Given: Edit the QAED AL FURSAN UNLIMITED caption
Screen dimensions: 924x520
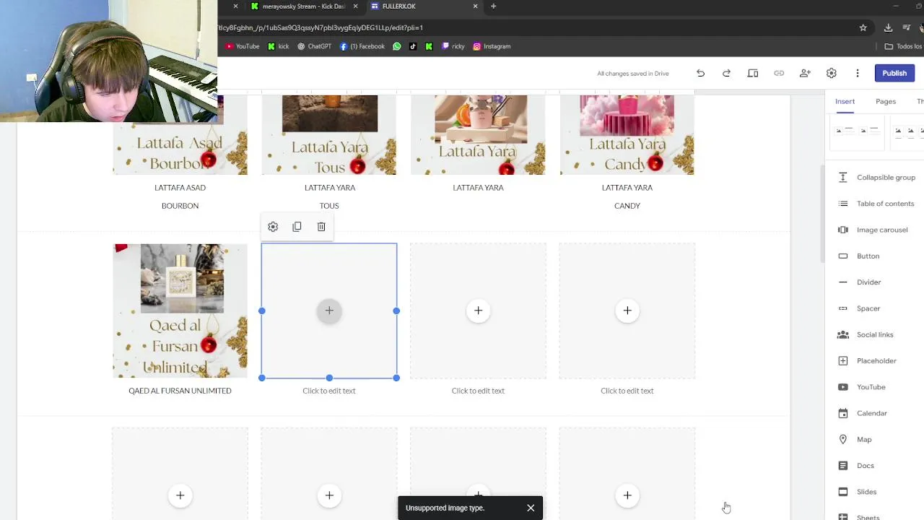Looking at the screenshot, I should (x=180, y=391).
